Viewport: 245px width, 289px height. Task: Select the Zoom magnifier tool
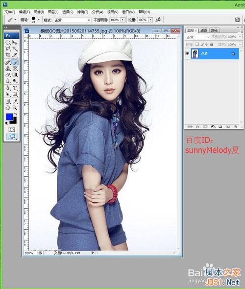[x=15, y=108]
